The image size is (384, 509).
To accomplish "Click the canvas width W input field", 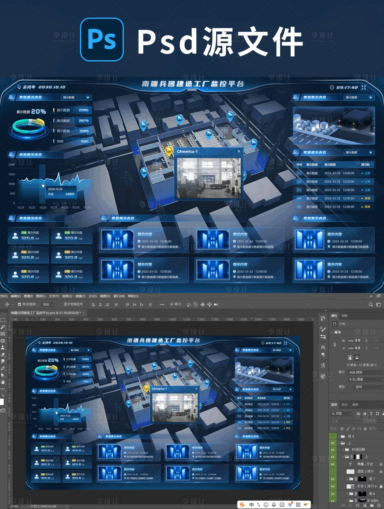I will point(354,341).
